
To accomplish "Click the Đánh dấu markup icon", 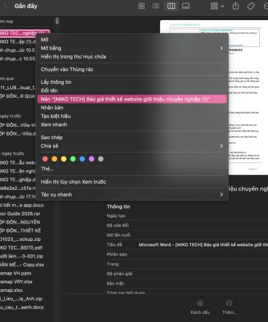I will click(200, 303).
